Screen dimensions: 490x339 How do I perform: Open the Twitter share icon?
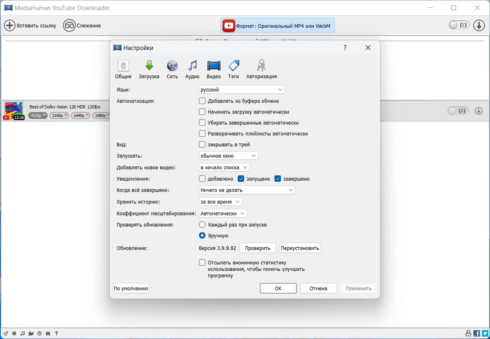point(485,333)
